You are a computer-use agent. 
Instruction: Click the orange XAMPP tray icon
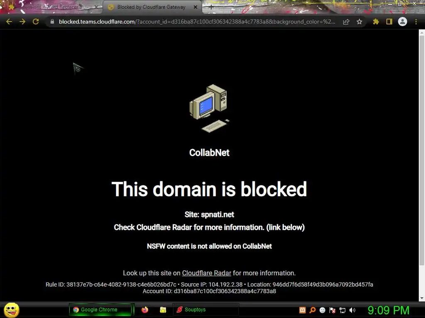pos(303,310)
